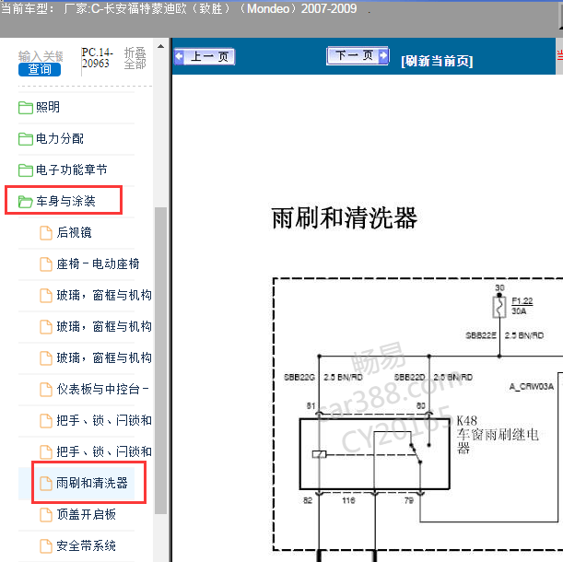Click the 输入关键 keyword input field
563x562 pixels.
[x=41, y=56]
